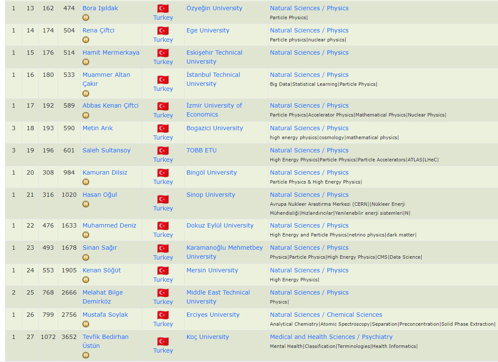Visit the Melahat Bilge Demirköz profile
Screen dimensions: 498x362
click(x=102, y=297)
